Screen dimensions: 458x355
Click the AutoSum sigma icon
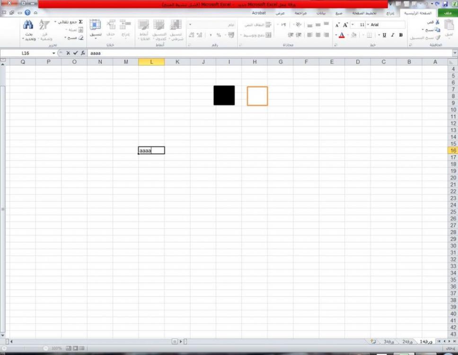[80, 22]
